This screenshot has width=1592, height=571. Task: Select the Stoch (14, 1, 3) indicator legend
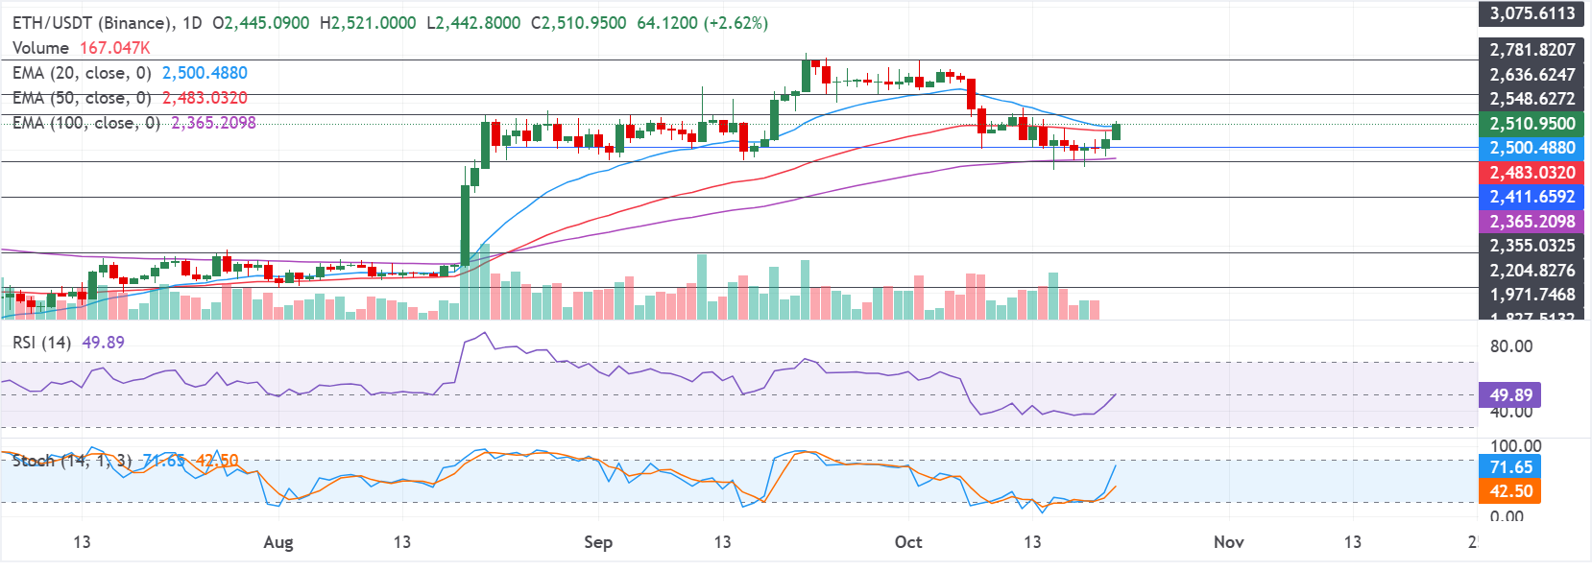(72, 461)
